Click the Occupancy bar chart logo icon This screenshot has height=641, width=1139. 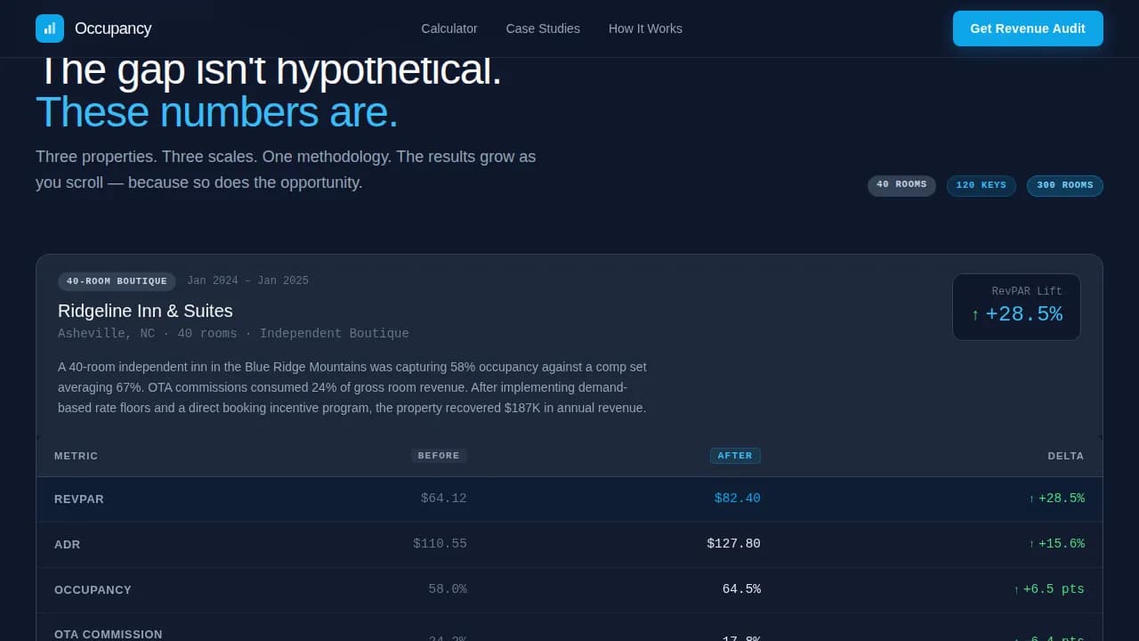click(x=50, y=28)
